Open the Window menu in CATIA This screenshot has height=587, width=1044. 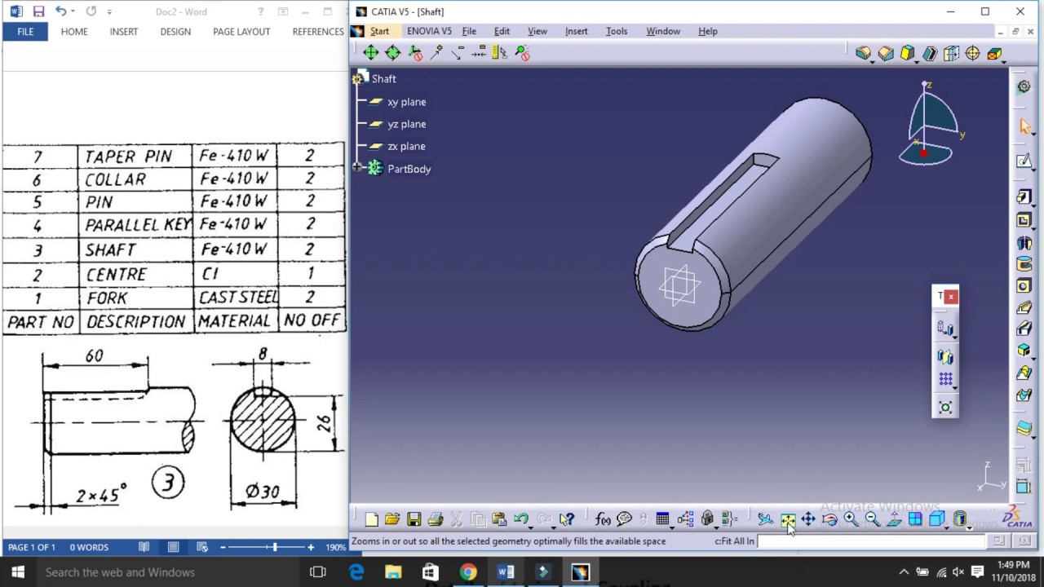click(663, 31)
